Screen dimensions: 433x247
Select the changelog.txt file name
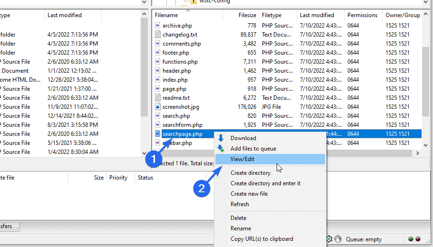point(180,35)
